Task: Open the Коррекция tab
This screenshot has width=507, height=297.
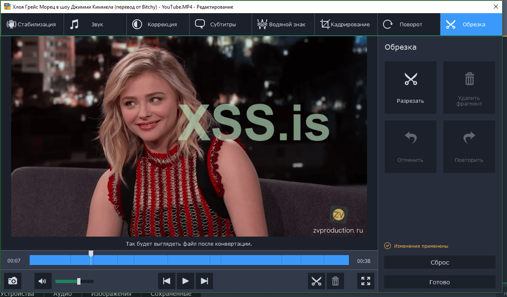Action: [158, 24]
